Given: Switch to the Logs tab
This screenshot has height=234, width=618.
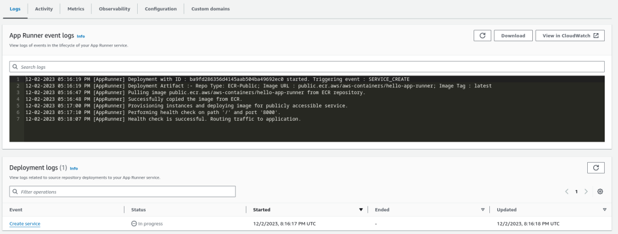Looking at the screenshot, I should (x=15, y=8).
